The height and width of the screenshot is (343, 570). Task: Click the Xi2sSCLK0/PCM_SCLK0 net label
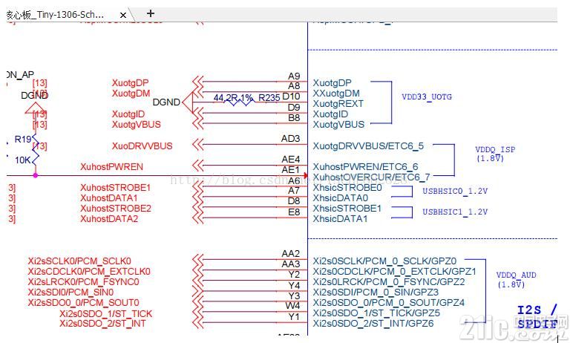click(79, 261)
